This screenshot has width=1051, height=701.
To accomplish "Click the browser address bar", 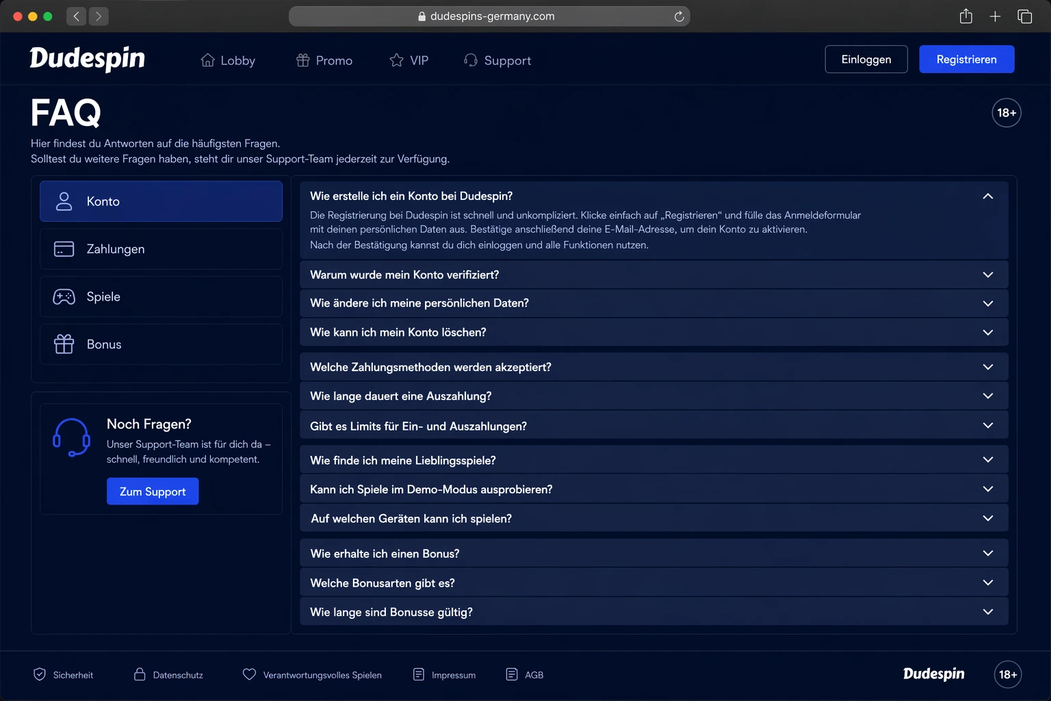I will click(489, 16).
